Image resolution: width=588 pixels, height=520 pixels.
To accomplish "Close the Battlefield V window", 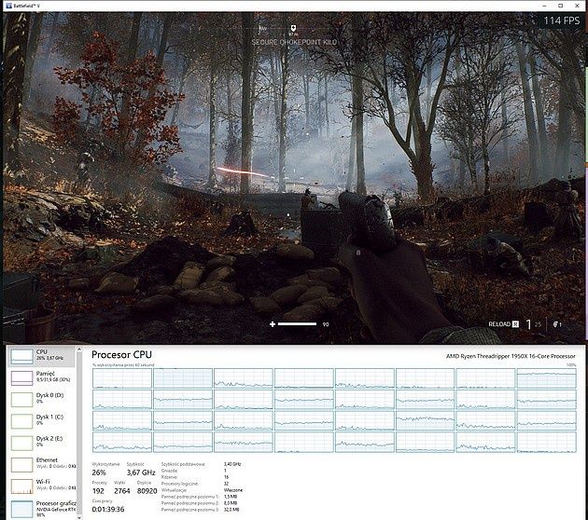I will pos(577,6).
